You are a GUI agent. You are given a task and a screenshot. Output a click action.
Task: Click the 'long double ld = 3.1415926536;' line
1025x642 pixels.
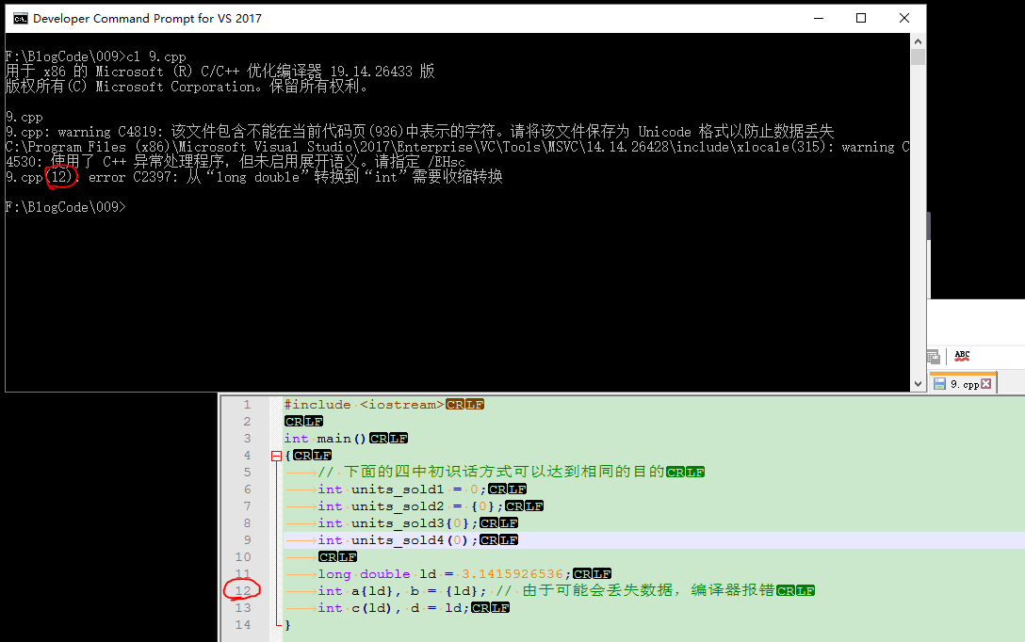coord(445,574)
